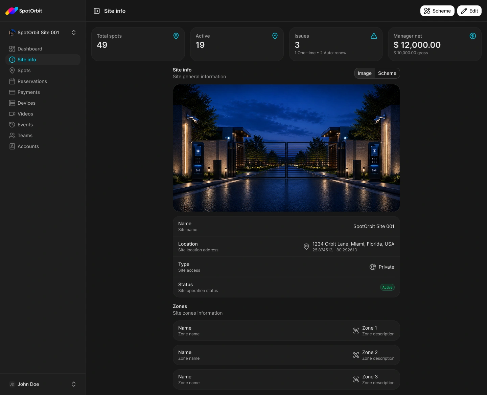
Task: Click the Issues warning triangle icon
Action: pyautogui.click(x=374, y=36)
